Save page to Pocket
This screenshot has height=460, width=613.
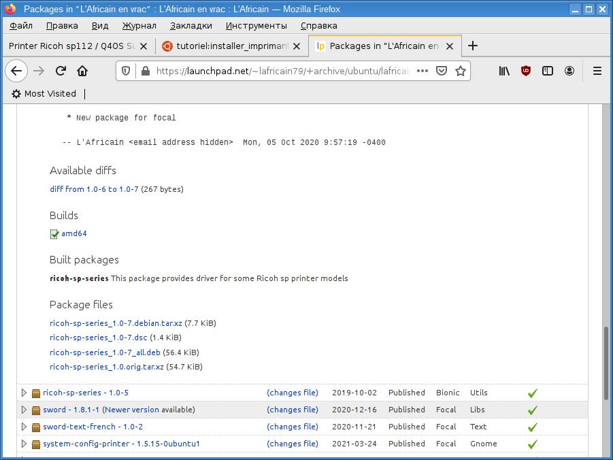[442, 71]
